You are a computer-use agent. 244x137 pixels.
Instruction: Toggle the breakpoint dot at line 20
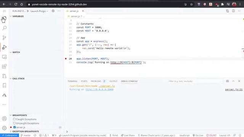[66, 59]
